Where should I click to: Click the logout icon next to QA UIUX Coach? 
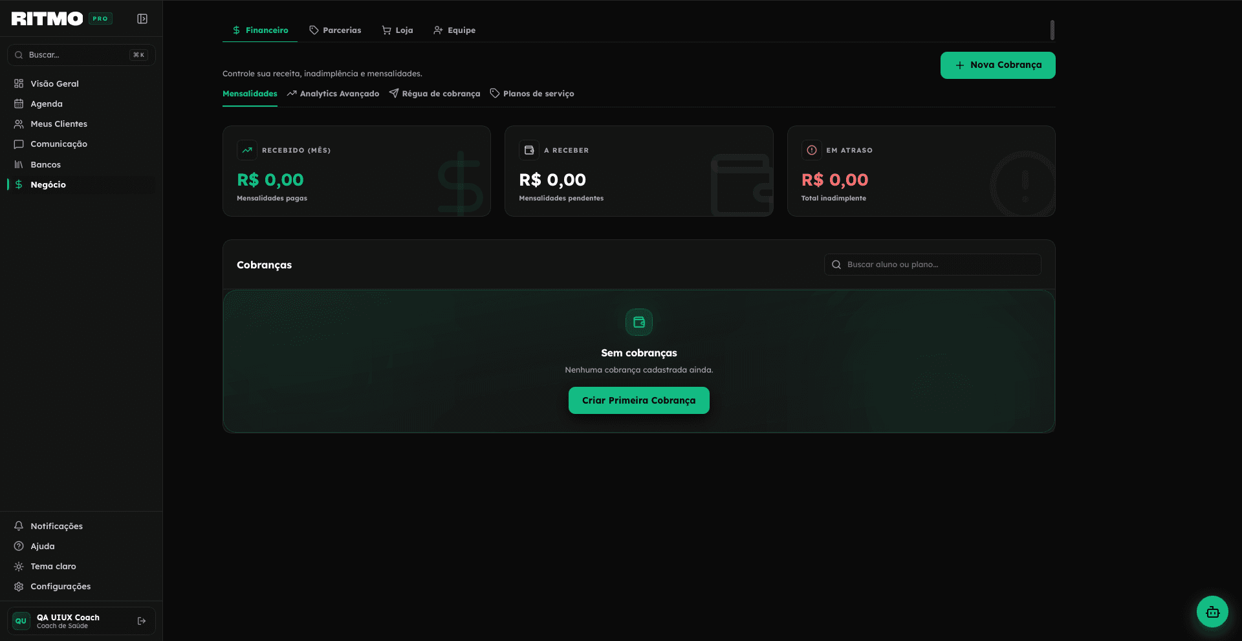pyautogui.click(x=142, y=621)
